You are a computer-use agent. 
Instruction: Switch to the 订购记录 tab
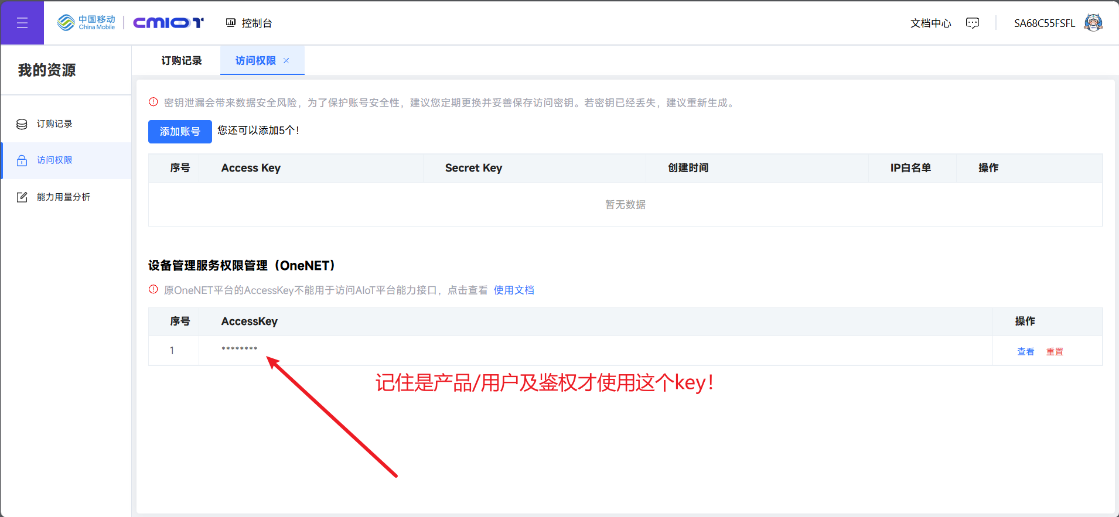(x=182, y=60)
